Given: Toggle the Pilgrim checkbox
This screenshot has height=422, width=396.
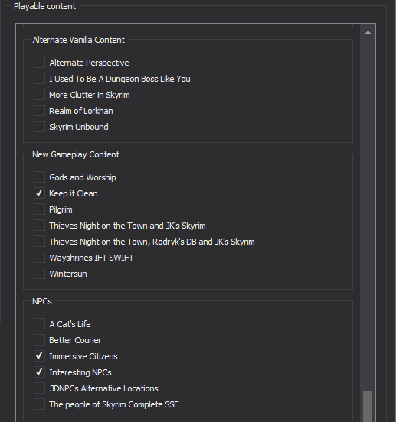Looking at the screenshot, I should [39, 209].
